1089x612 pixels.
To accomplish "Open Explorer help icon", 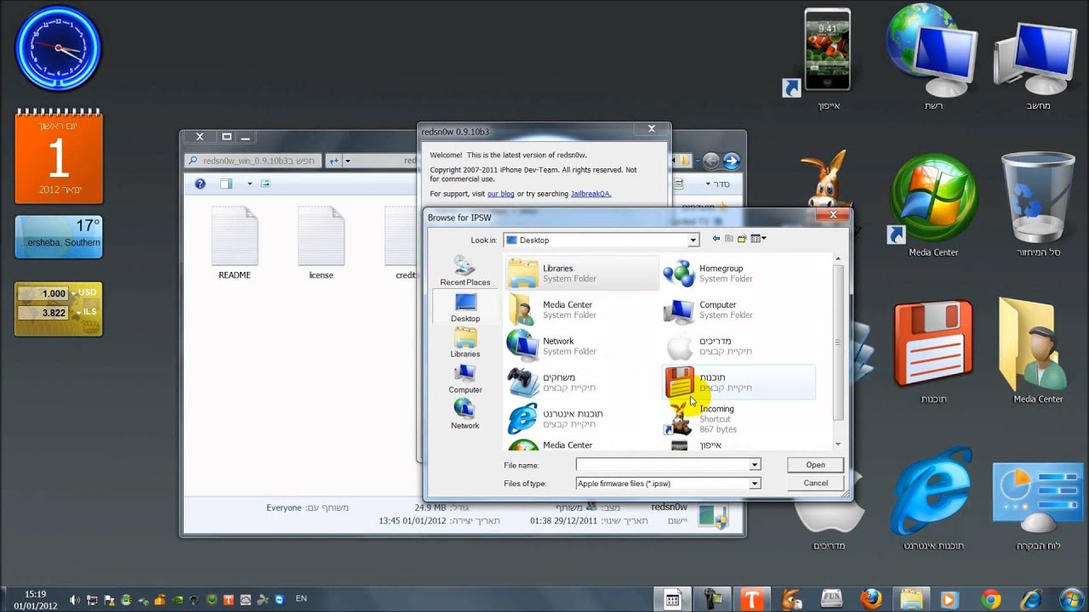I will 200,184.
